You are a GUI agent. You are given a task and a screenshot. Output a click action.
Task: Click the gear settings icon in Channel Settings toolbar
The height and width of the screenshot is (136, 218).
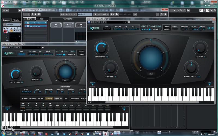coord(165,14)
